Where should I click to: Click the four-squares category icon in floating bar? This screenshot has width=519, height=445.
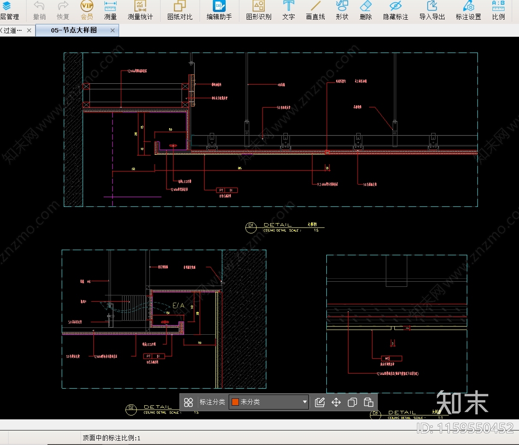pyautogui.click(x=188, y=402)
